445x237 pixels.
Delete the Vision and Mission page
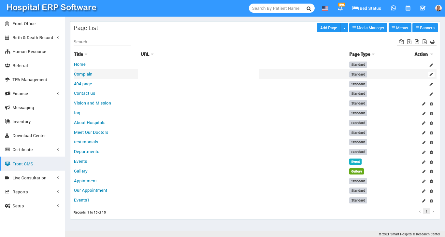click(431, 104)
